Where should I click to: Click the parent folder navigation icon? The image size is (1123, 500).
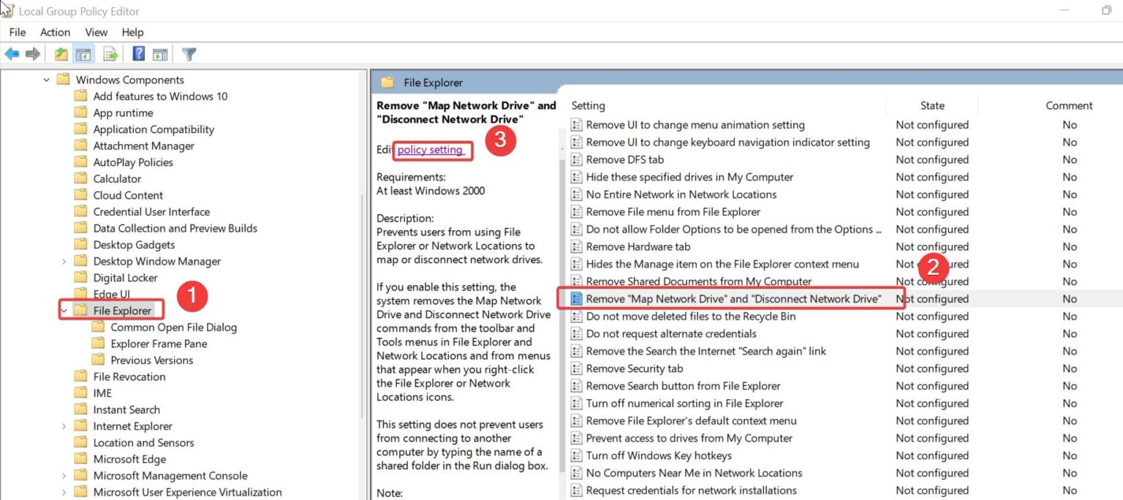click(x=61, y=53)
